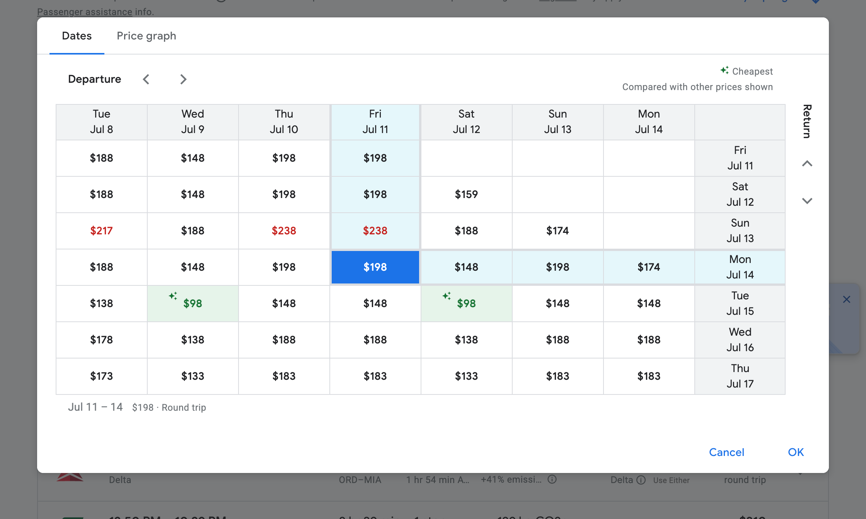Confirm selected dates with OK
866x519 pixels.
[x=795, y=452]
